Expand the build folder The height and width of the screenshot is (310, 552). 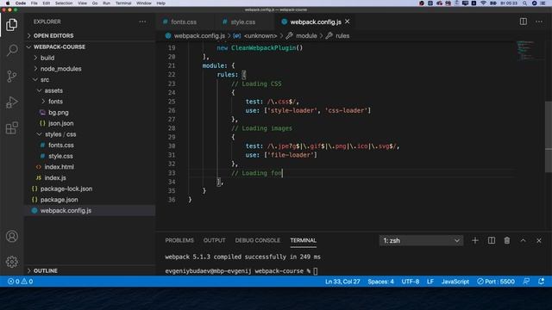tap(47, 58)
